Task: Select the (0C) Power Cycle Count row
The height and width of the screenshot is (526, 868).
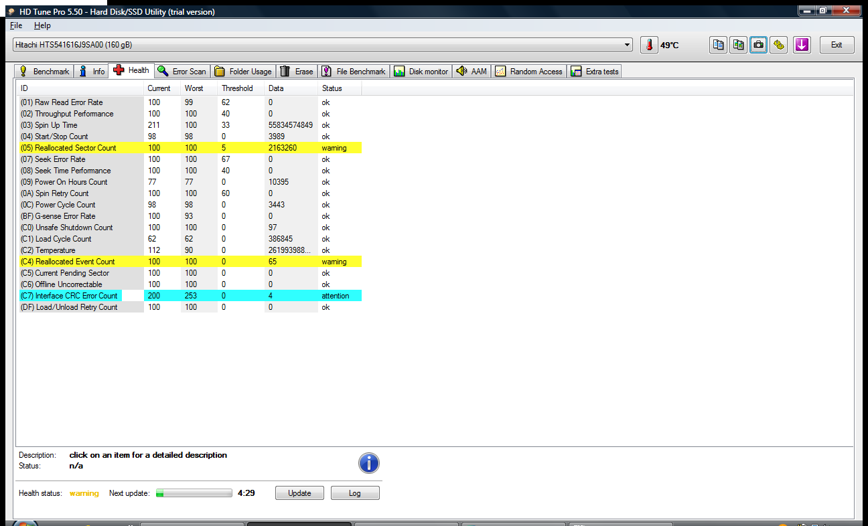Action: (x=190, y=205)
